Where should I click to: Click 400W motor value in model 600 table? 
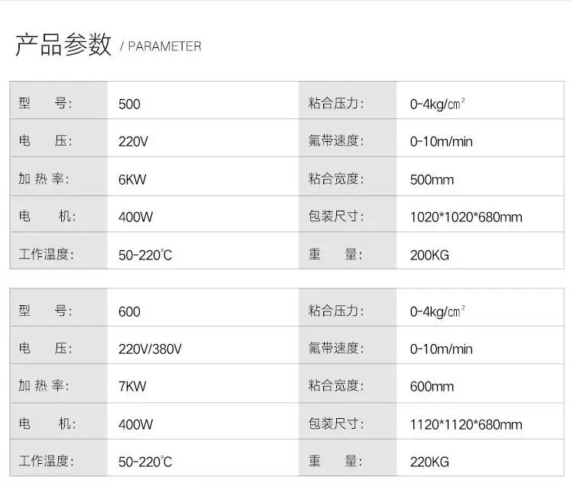(135, 424)
